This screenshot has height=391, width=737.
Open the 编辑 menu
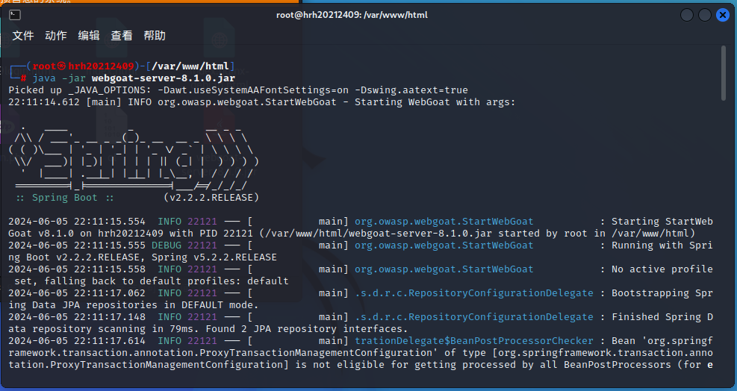click(88, 36)
